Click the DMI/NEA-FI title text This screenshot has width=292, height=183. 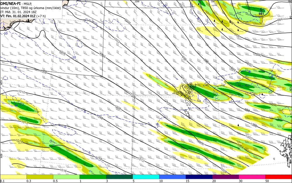tap(11, 3)
